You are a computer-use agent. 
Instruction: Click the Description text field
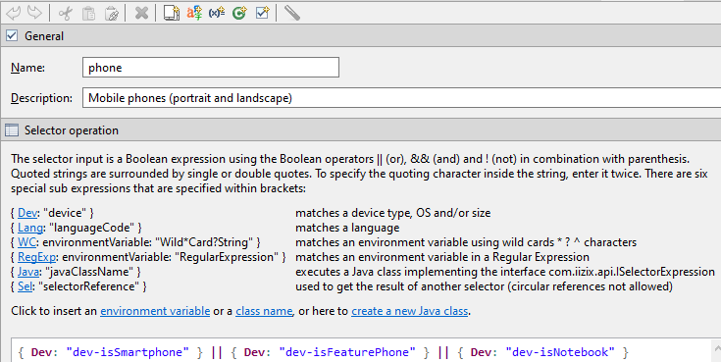pos(401,97)
